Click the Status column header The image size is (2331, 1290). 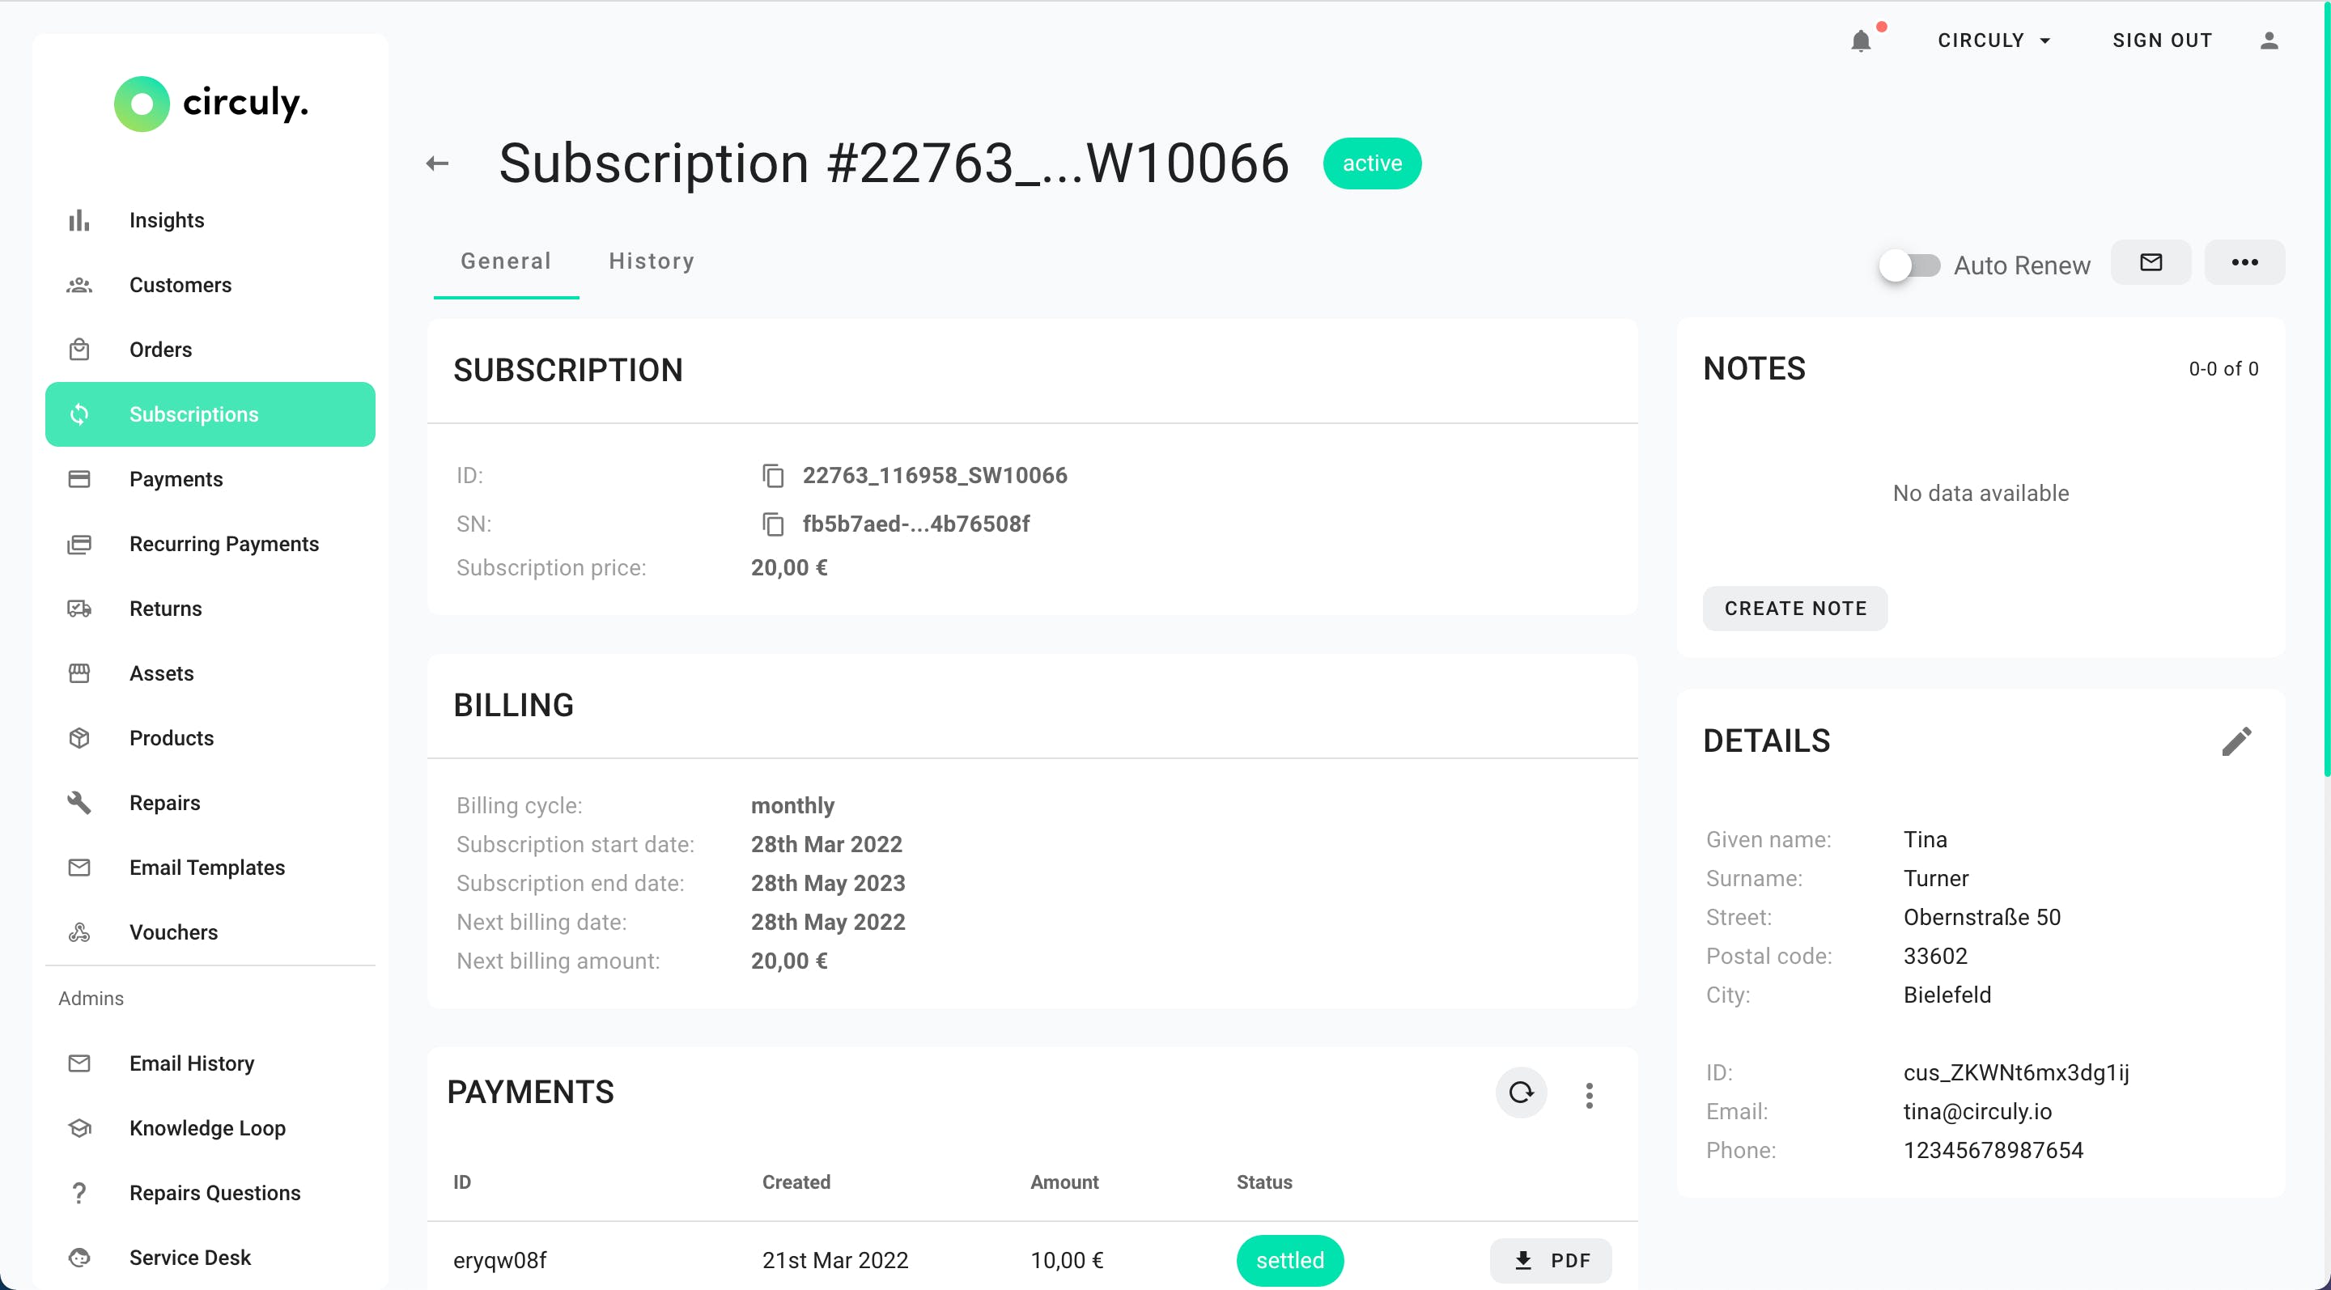point(1264,1182)
